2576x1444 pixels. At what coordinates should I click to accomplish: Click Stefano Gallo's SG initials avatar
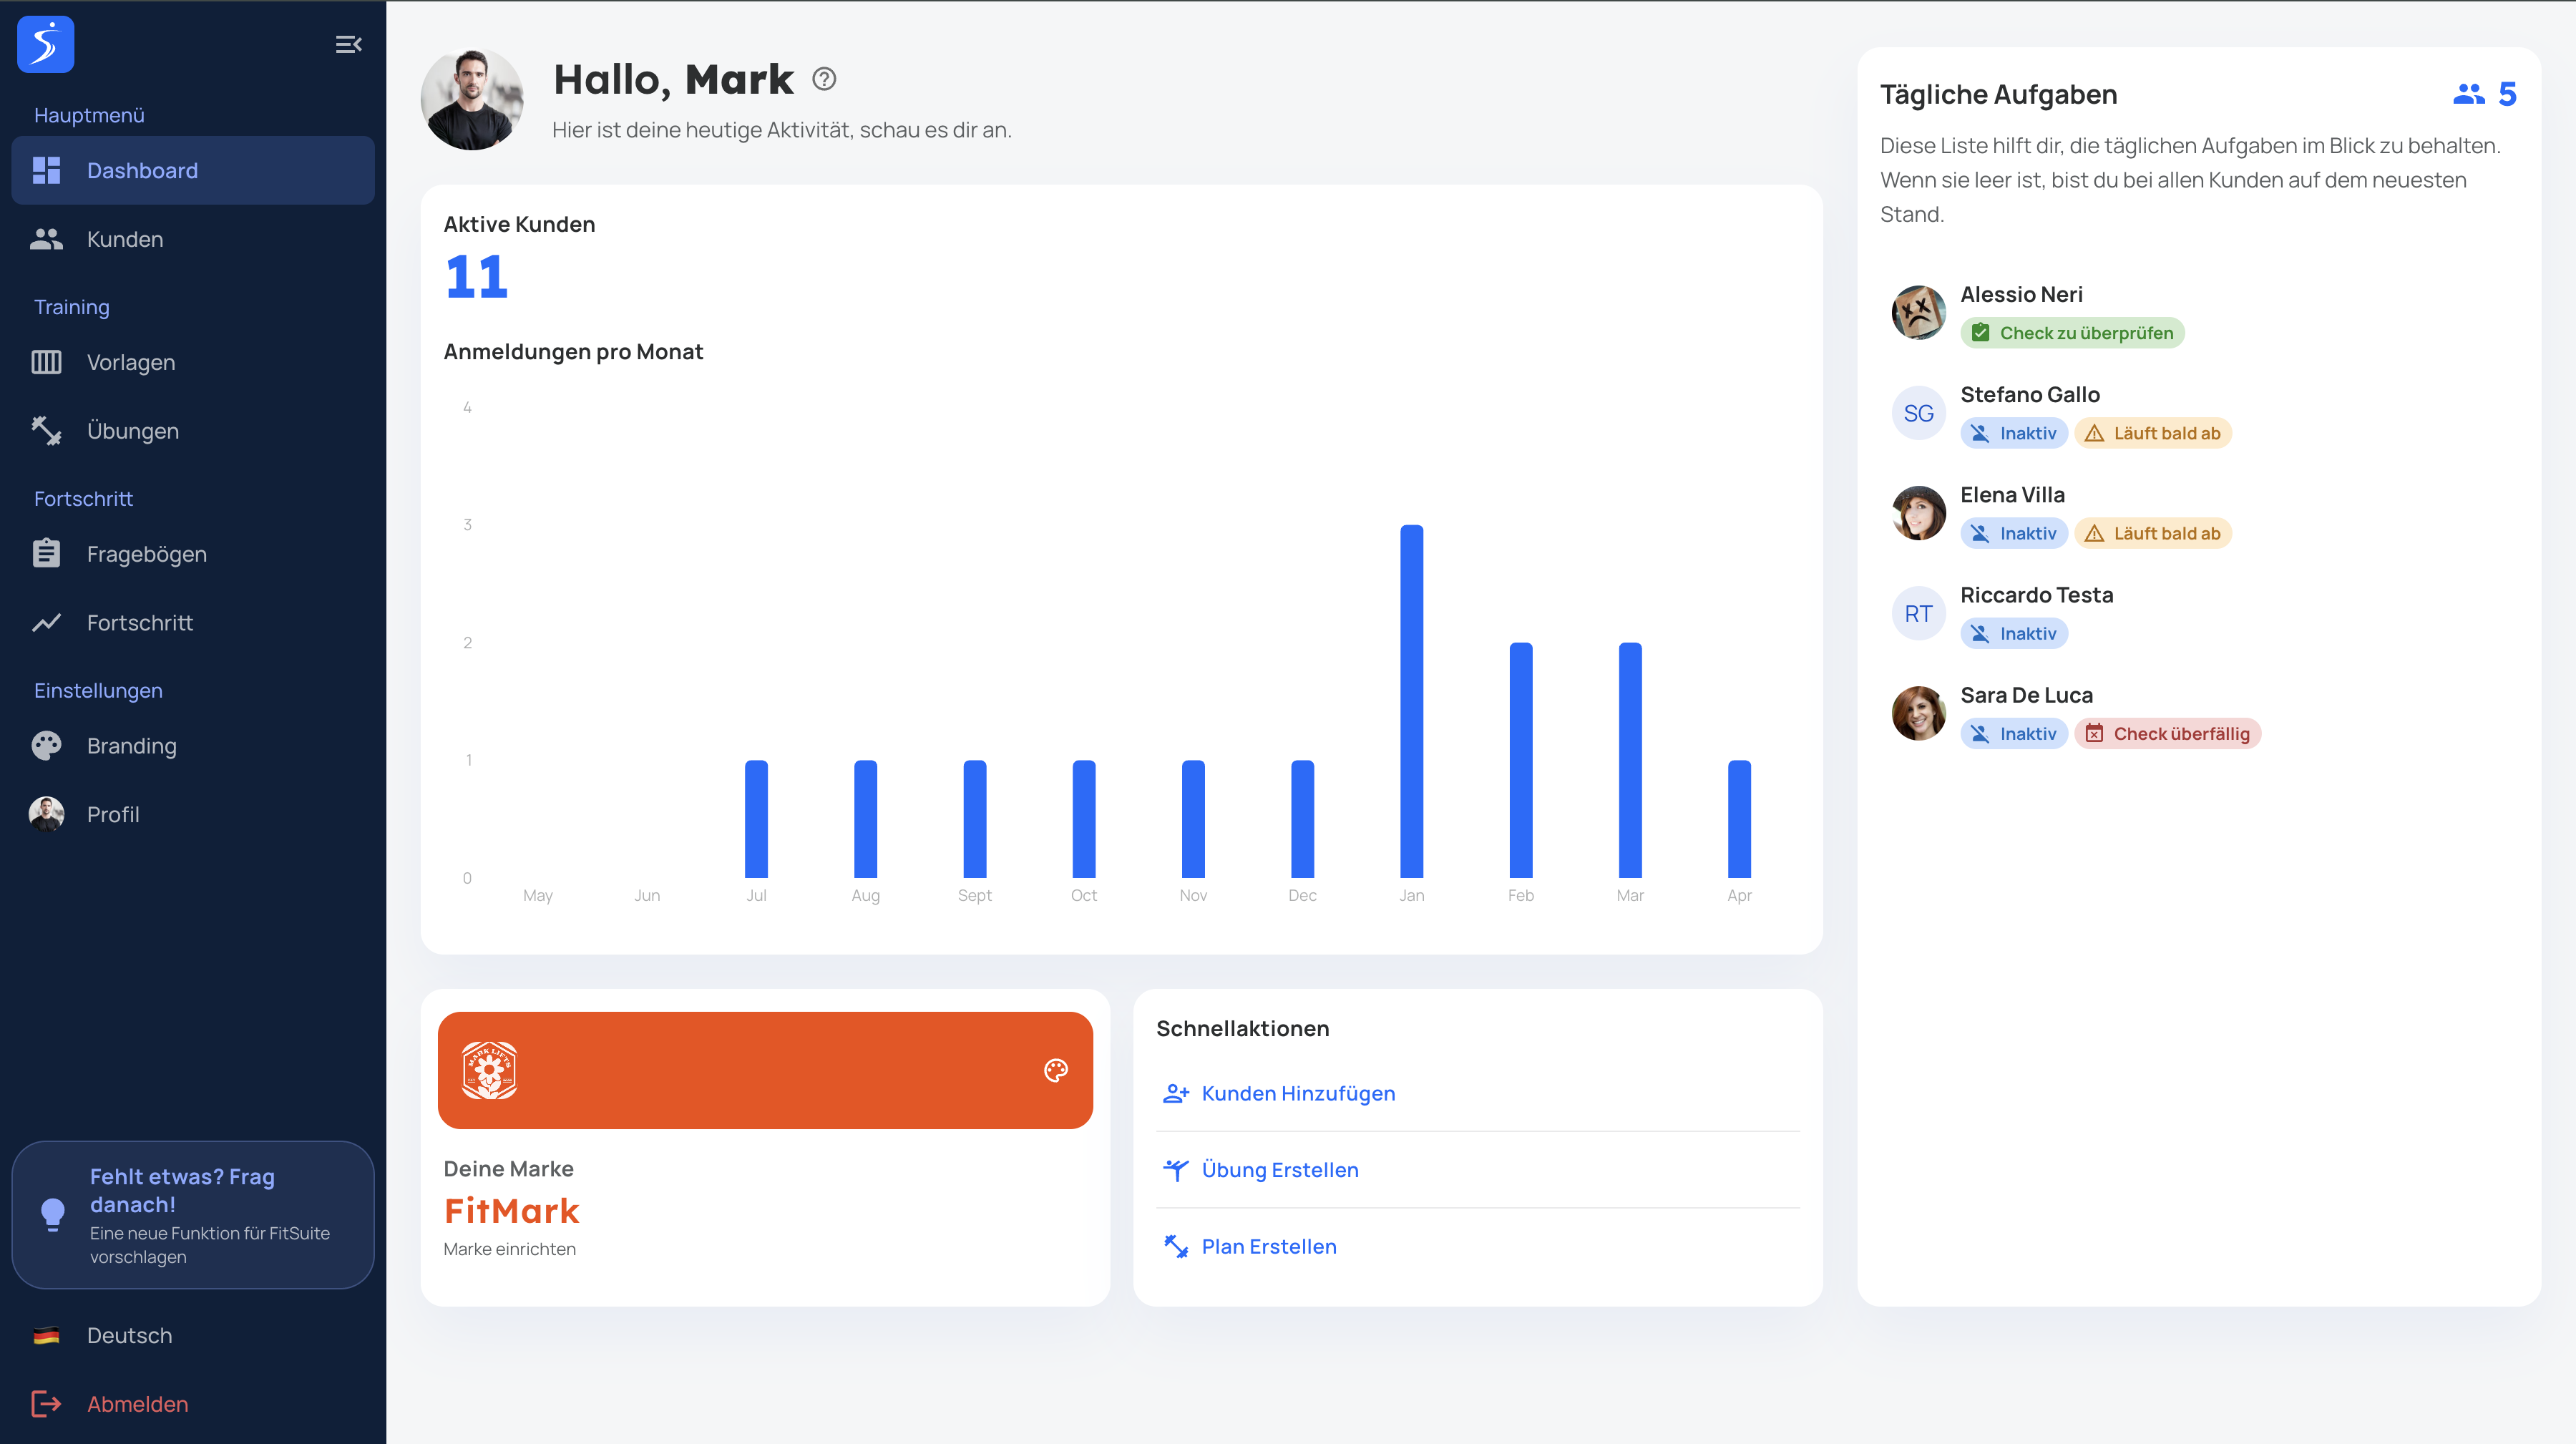pos(1919,413)
